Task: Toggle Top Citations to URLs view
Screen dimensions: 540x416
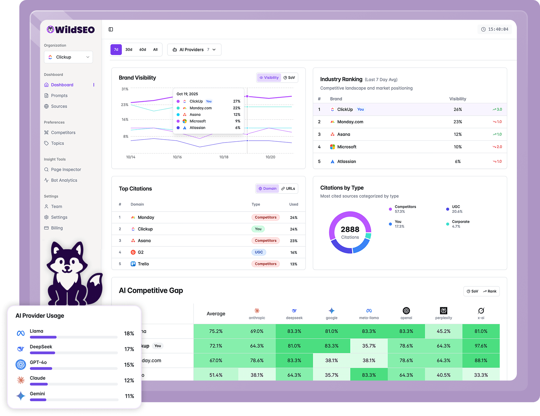Action: point(288,189)
